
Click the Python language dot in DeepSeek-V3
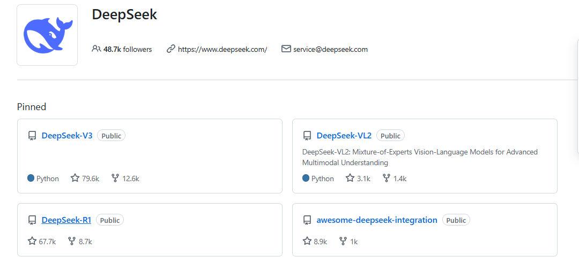tap(31, 178)
